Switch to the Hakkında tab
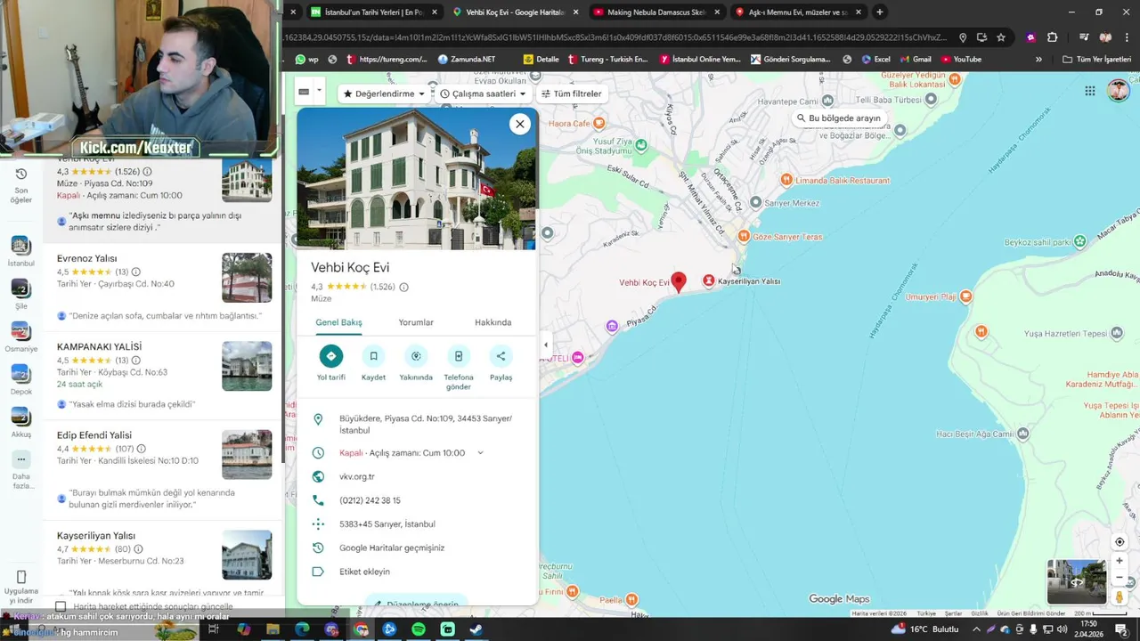This screenshot has width=1140, height=641. pos(493,322)
